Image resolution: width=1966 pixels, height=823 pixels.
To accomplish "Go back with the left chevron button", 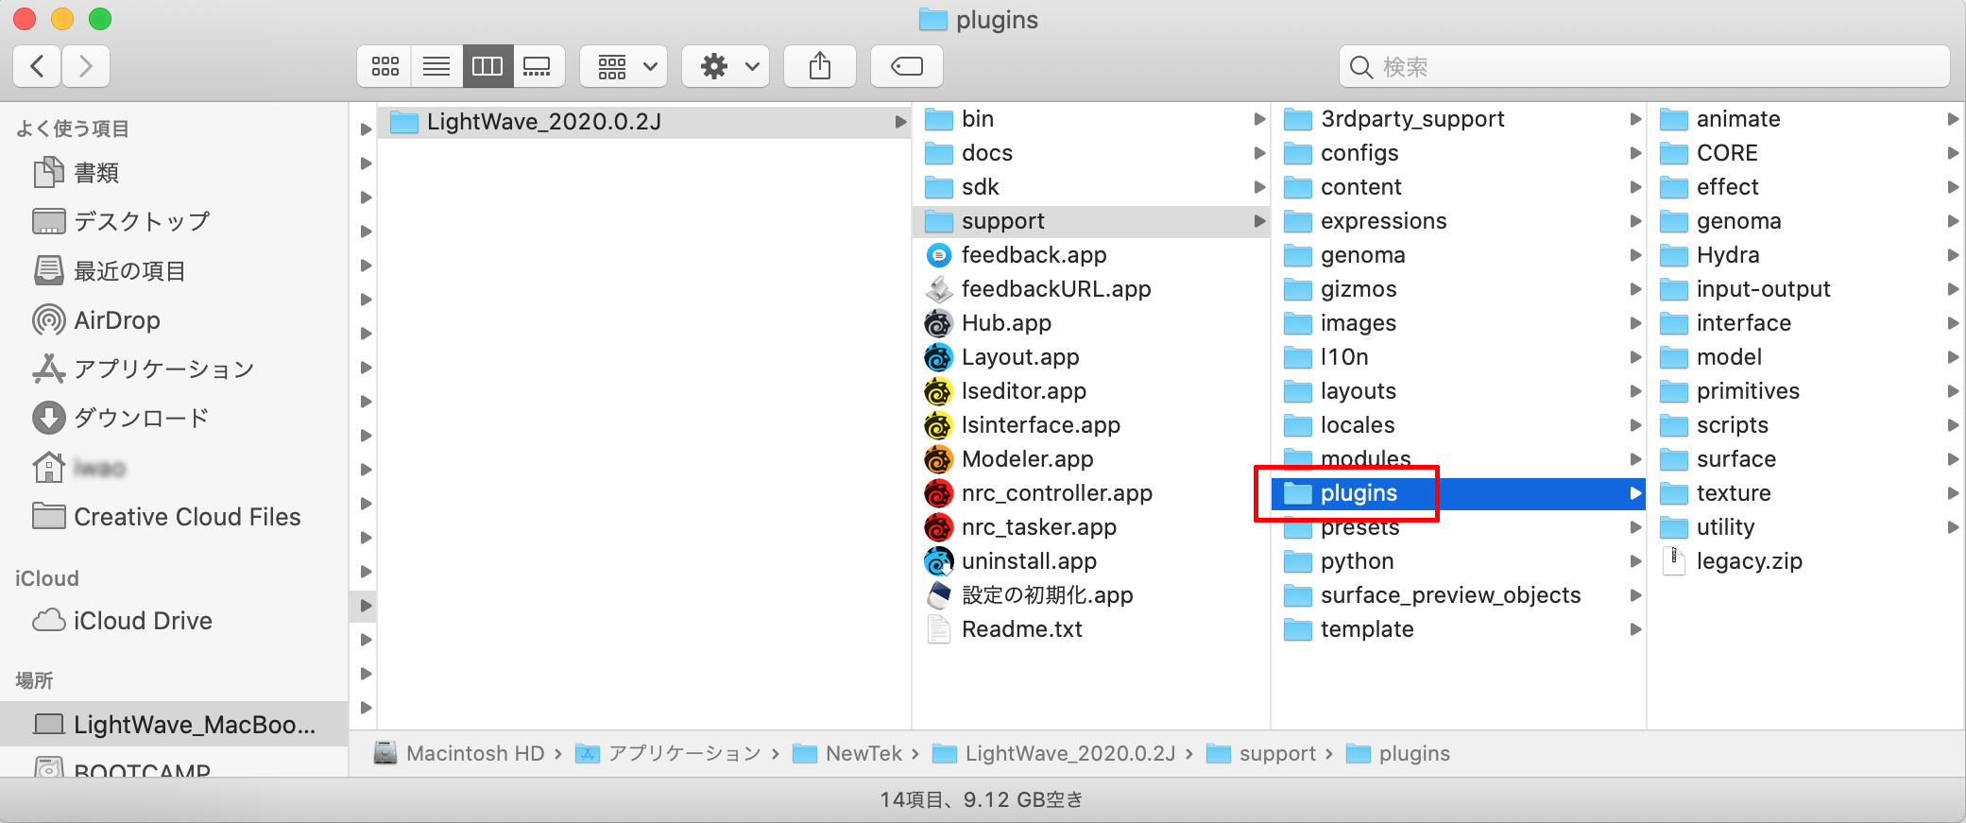I will tap(38, 66).
